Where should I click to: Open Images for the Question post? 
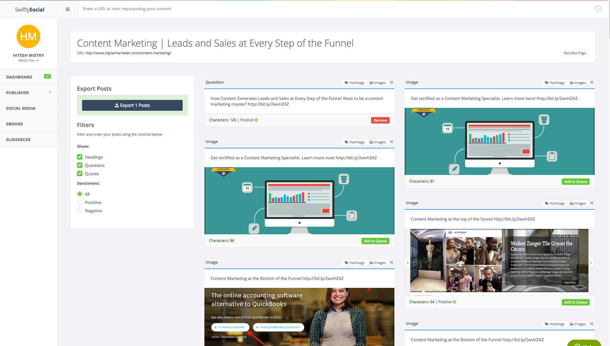pyautogui.click(x=377, y=83)
